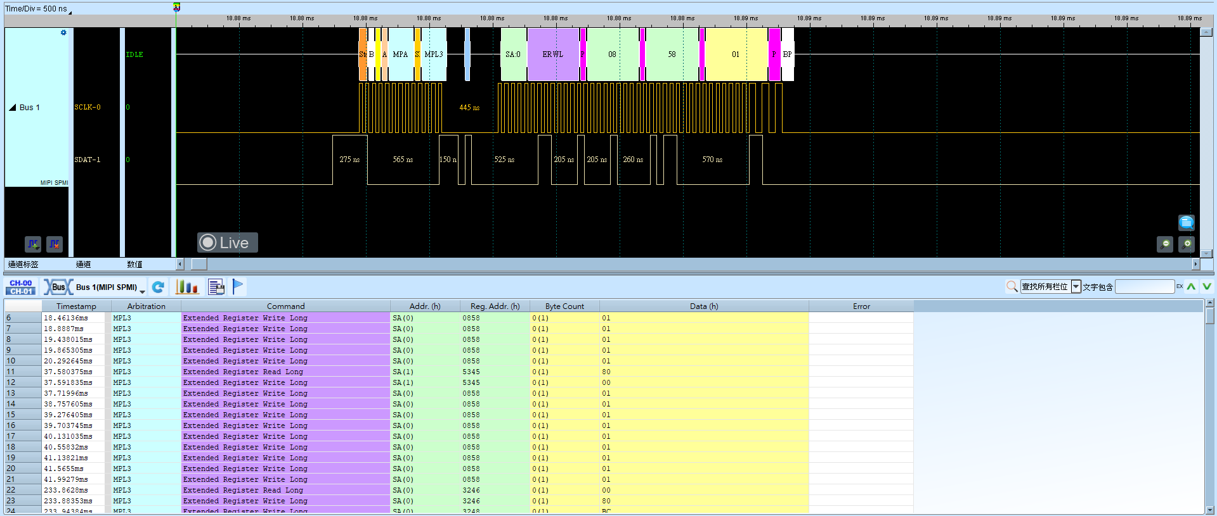Click the blue flag marker icon
This screenshot has height=516, width=1217.
(238, 287)
